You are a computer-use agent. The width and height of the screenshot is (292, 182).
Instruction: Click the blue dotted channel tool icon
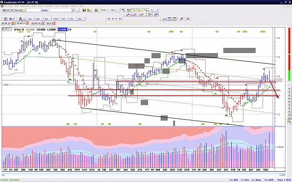click(x=156, y=14)
